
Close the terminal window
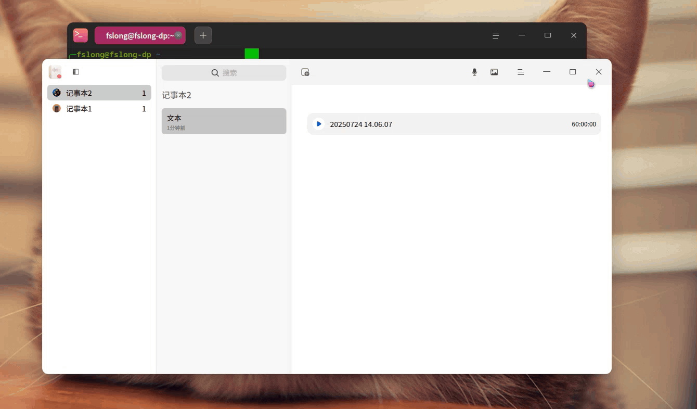[574, 35]
